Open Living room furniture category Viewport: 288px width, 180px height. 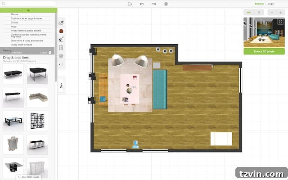pos(21,45)
